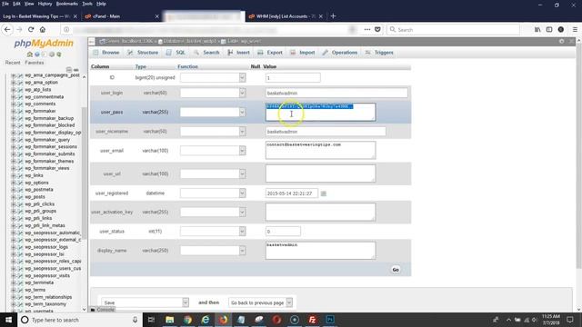Open the Insert tab
The height and width of the screenshot is (327, 582).
pos(238,53)
